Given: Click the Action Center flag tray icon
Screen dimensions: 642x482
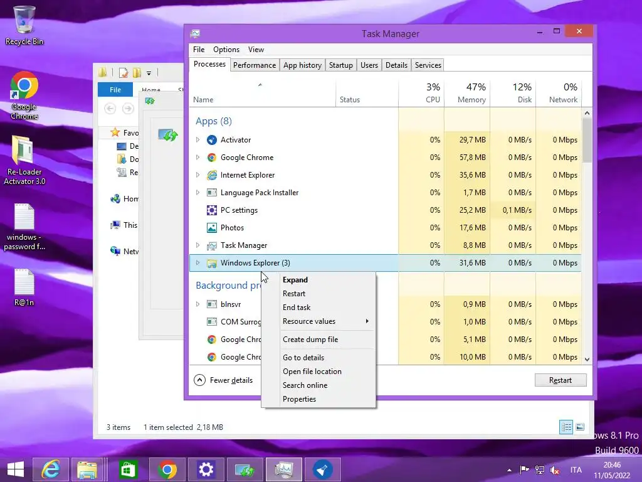Looking at the screenshot, I should [524, 470].
